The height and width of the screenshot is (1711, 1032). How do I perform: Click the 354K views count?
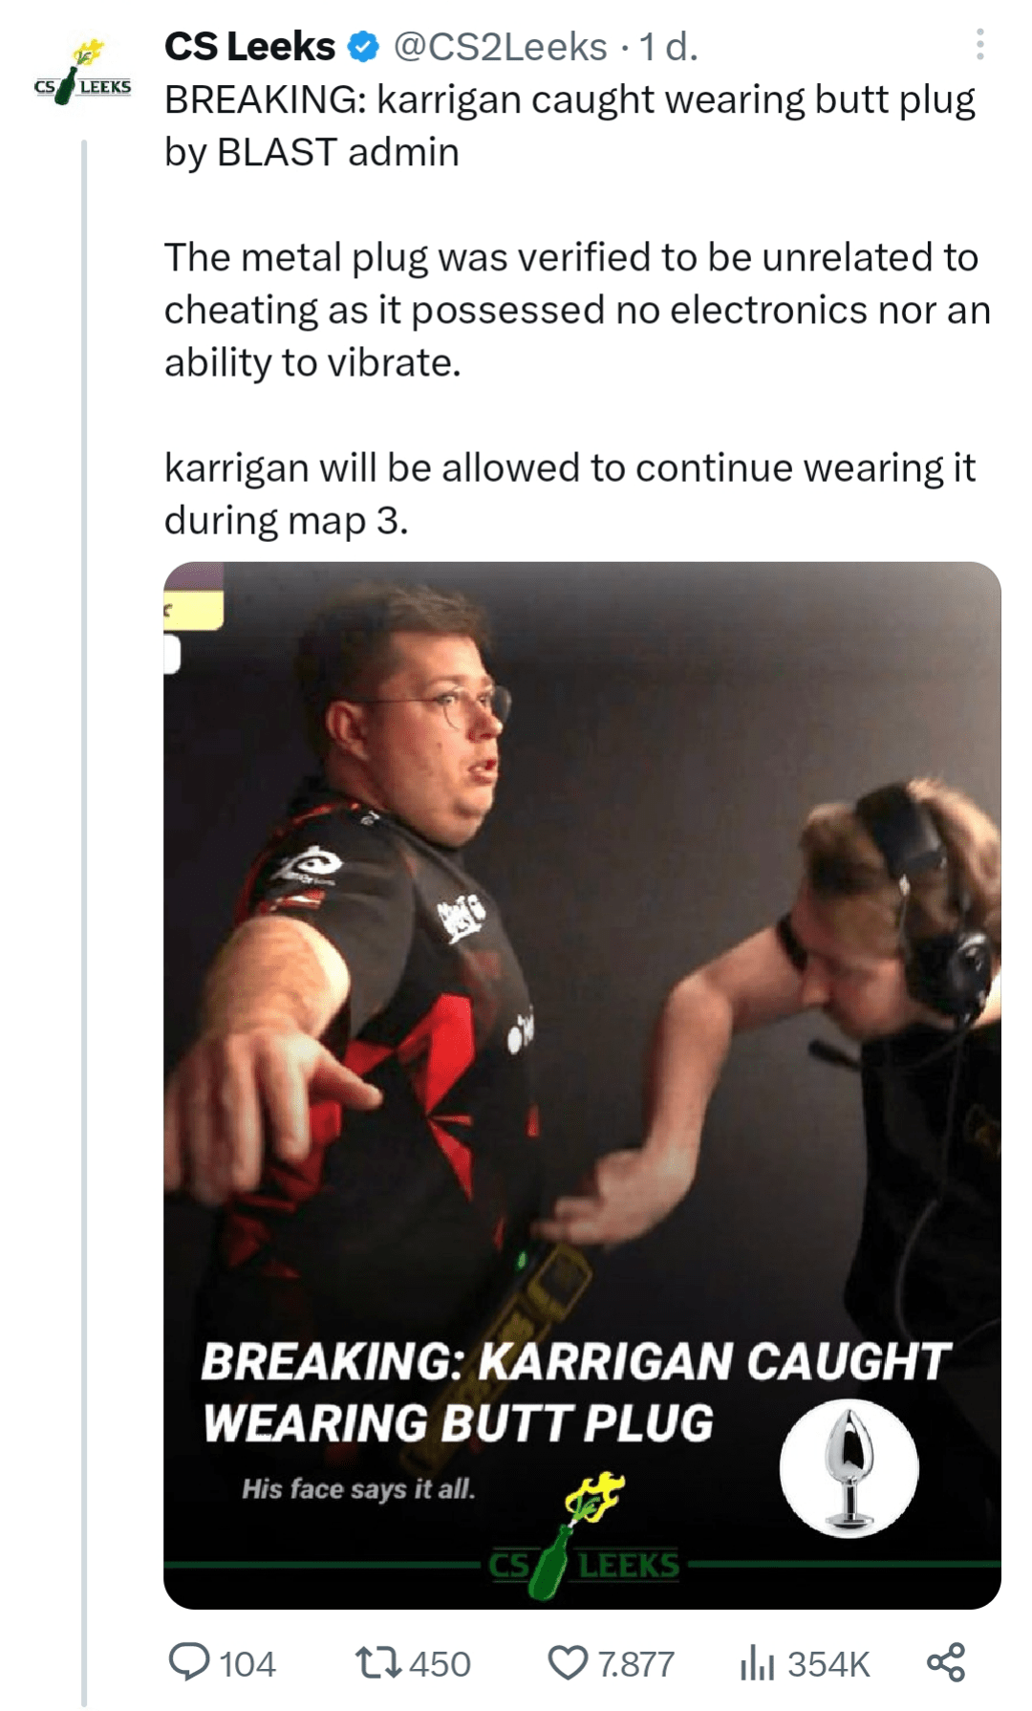click(x=828, y=1664)
